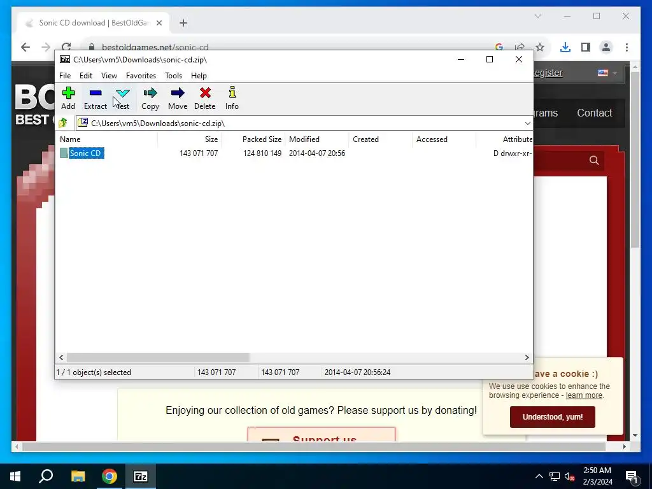The image size is (652, 489).
Task: Open the View menu in 7-Zip
Action: point(109,76)
